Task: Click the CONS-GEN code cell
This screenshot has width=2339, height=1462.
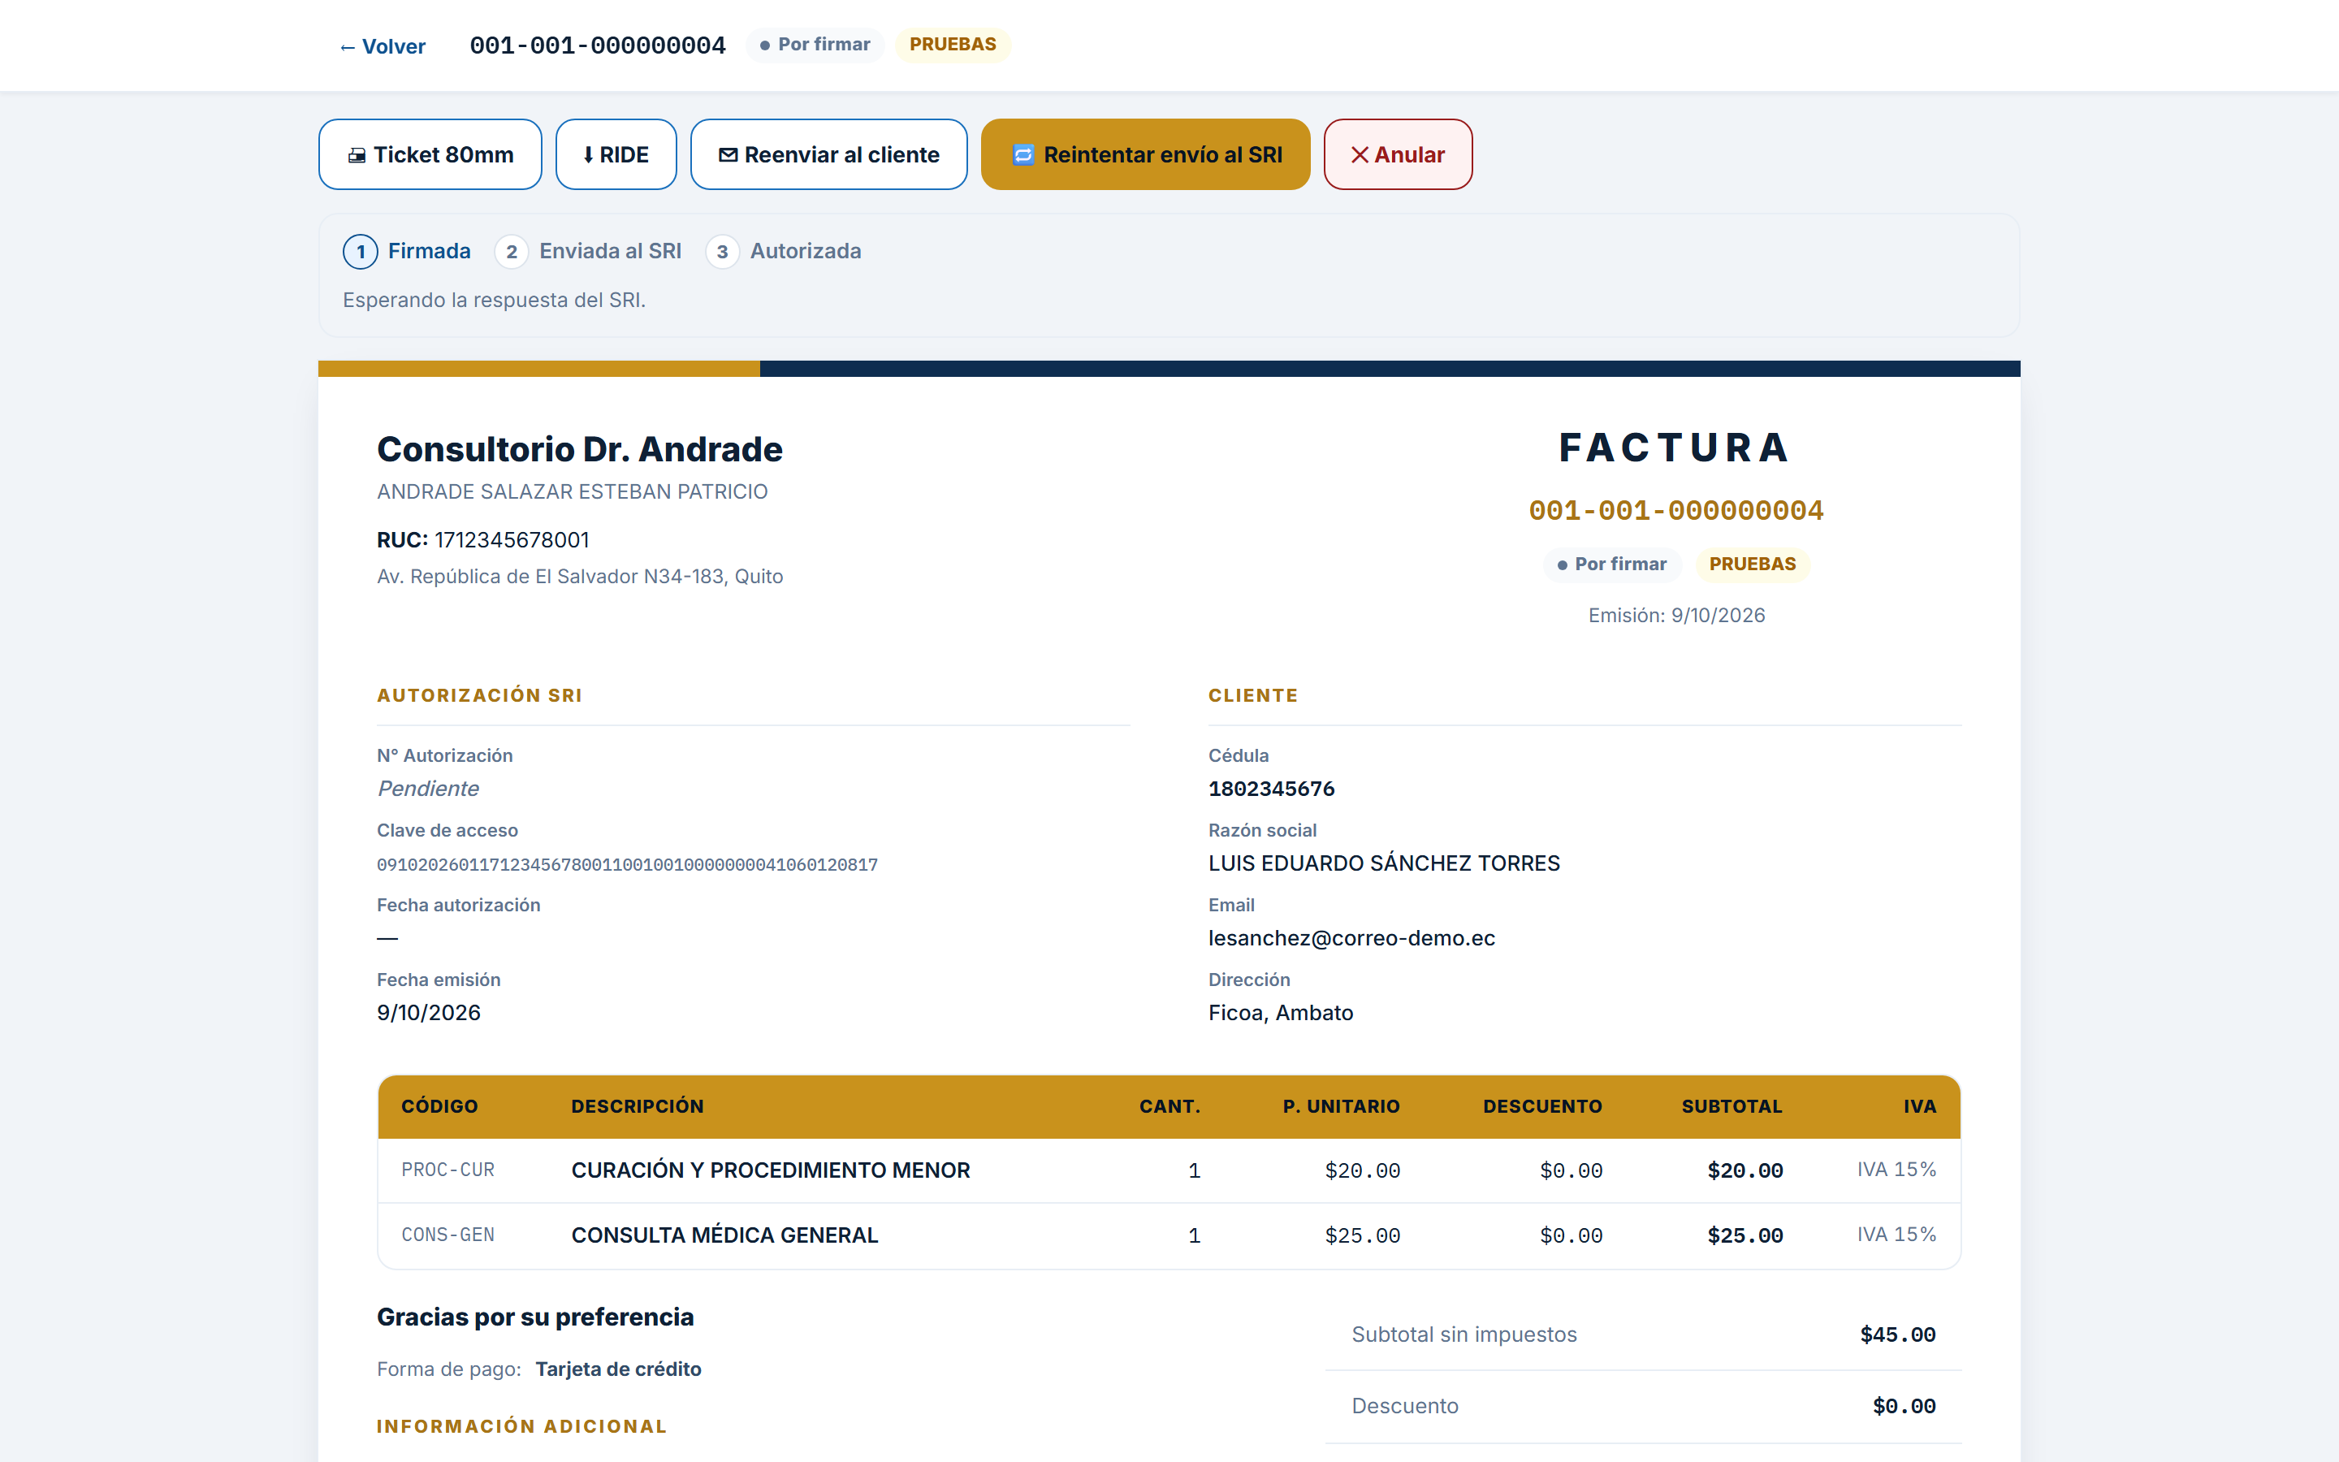Action: coord(447,1235)
